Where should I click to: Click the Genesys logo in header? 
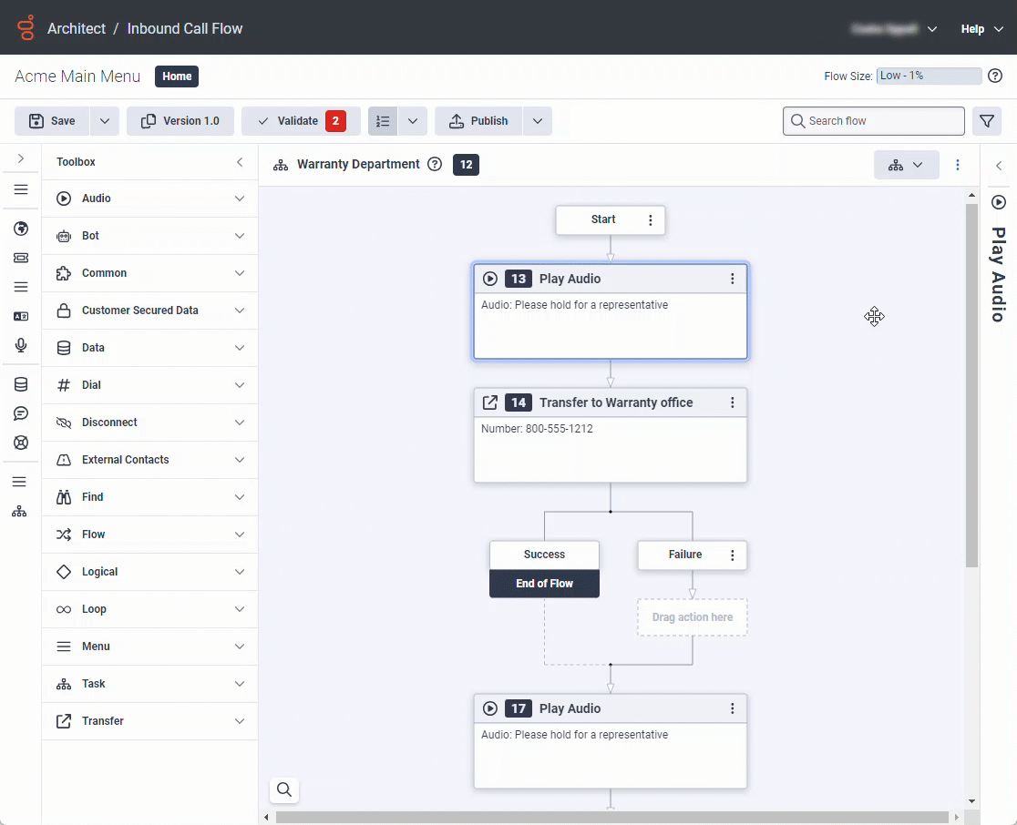(26, 28)
